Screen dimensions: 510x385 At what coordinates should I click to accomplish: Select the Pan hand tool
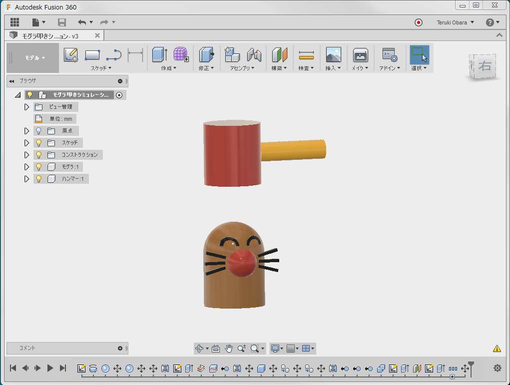229,349
